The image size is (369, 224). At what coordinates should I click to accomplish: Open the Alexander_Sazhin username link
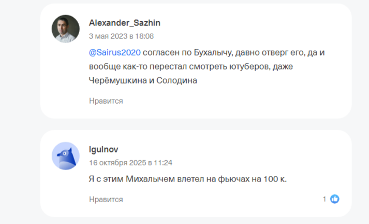(125, 22)
